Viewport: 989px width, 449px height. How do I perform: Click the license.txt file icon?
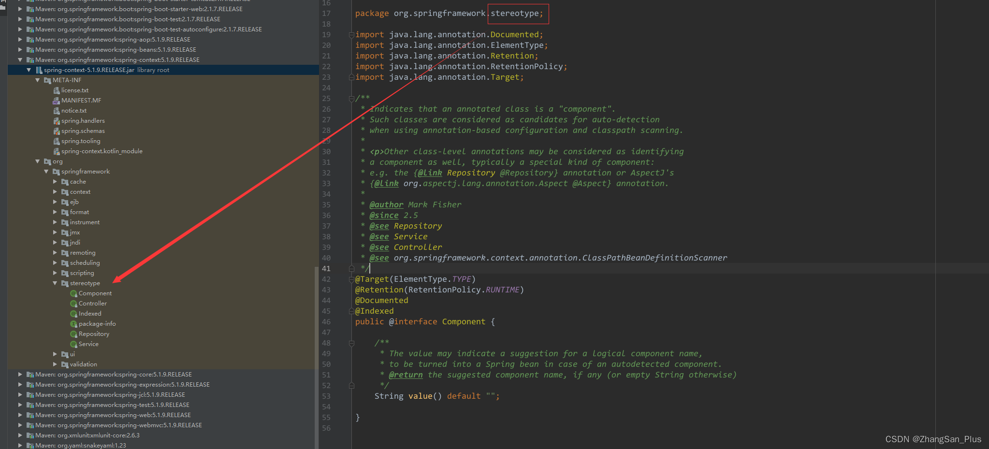click(x=56, y=90)
